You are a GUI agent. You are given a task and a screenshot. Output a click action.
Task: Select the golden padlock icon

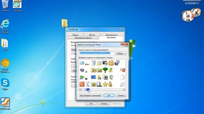(111, 84)
